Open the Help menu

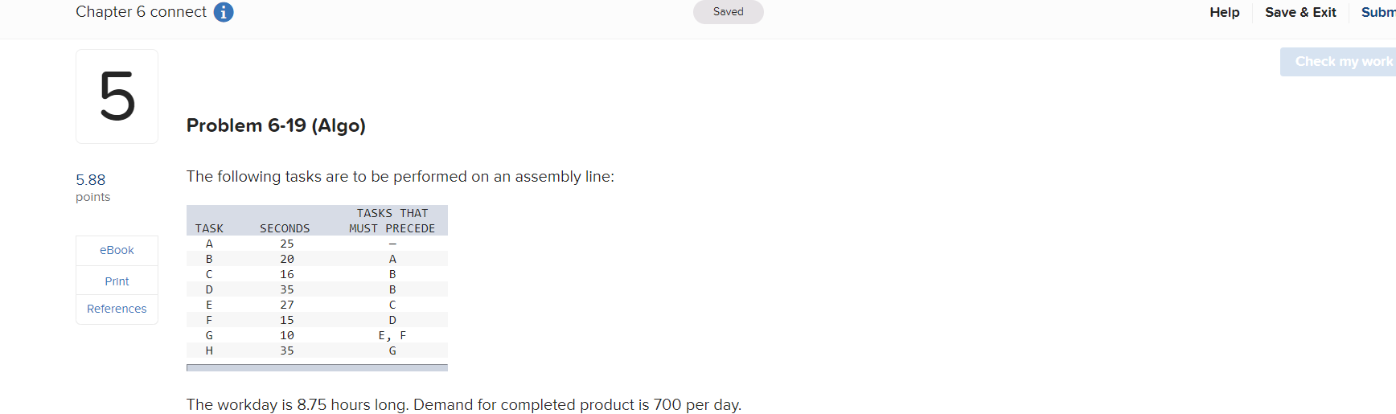pos(1224,12)
